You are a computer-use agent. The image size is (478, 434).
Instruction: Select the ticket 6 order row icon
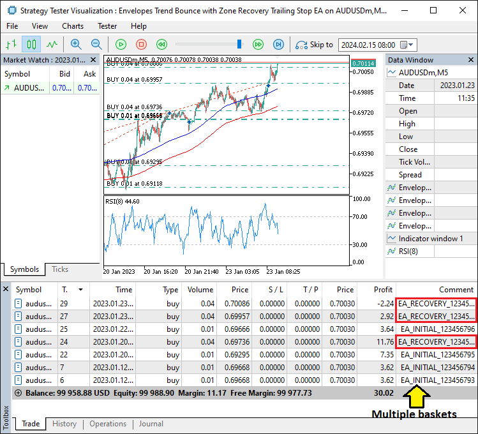pyautogui.click(x=19, y=380)
